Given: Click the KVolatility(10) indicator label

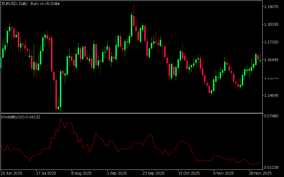Looking at the screenshot, I should click(21, 117).
